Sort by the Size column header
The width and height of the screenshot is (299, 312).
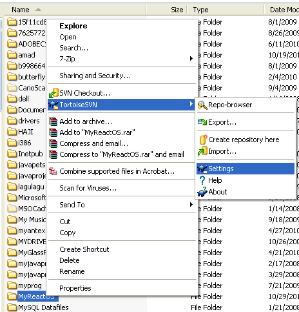pos(167,10)
